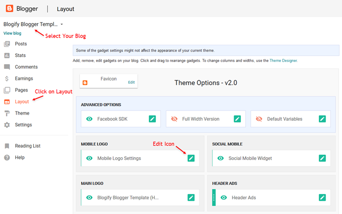This screenshot has width=342, height=214.
Task: Click the Blogger logo icon
Action: tap(9, 8)
